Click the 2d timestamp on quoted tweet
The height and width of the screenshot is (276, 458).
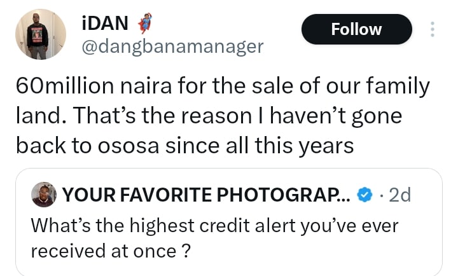click(x=400, y=195)
